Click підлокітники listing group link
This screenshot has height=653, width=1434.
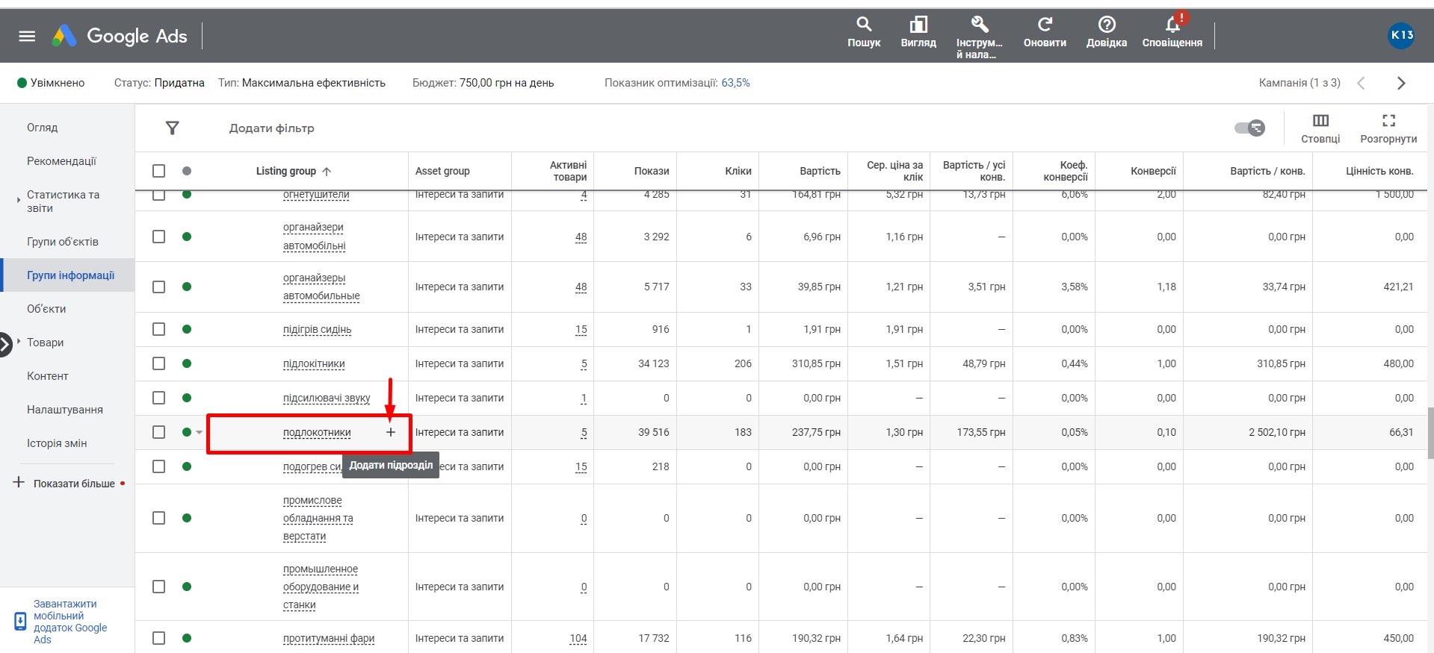click(x=314, y=363)
